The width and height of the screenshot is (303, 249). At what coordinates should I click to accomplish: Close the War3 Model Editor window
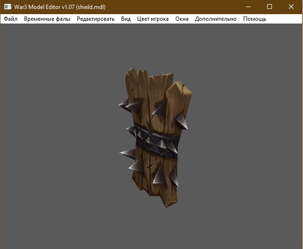click(x=291, y=7)
